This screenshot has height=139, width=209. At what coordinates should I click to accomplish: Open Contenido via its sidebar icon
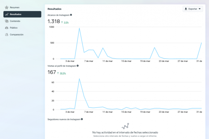[7, 21]
